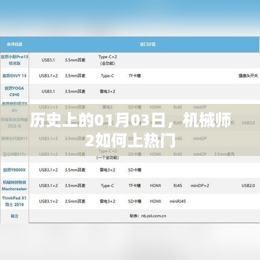Viewport: 260px width, 260px height.
Task: Click "SD卡槽" in the ThinkPad X1 row
Action: click(x=135, y=201)
